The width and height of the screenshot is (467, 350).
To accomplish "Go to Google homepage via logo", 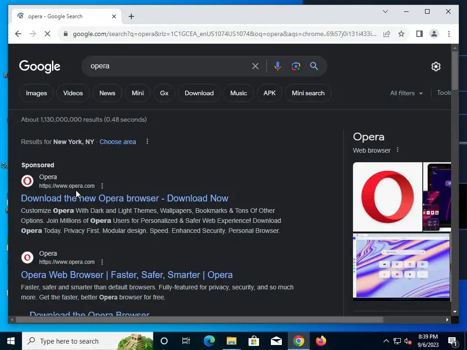I will [40, 67].
